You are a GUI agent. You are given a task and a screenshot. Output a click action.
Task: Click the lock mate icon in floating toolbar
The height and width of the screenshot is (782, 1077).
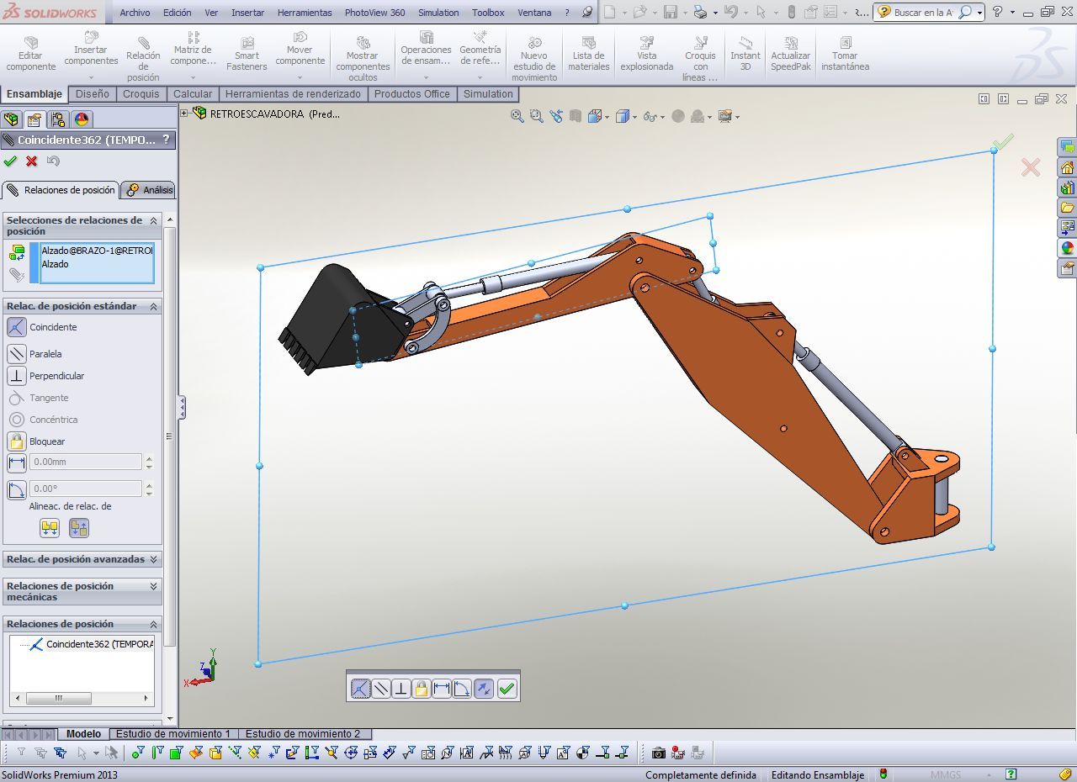421,689
